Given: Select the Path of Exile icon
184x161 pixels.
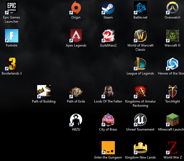Looking at the screenshot, I should pos(76,92).
